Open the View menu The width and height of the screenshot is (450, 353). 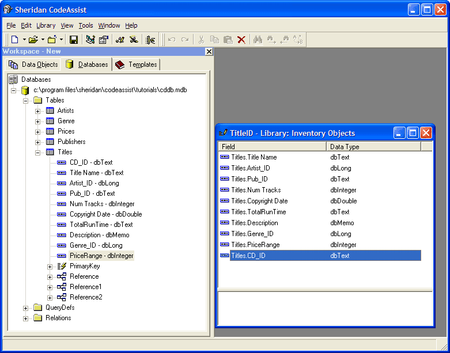[x=67, y=25]
